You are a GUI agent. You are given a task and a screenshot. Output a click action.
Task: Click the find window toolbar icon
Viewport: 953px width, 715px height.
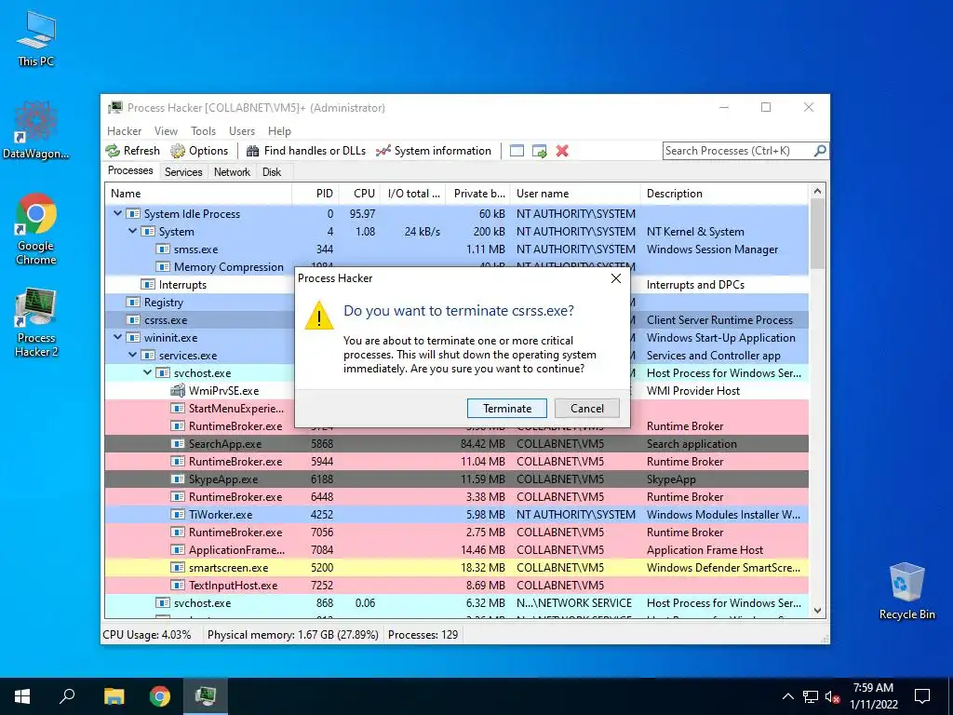(517, 151)
